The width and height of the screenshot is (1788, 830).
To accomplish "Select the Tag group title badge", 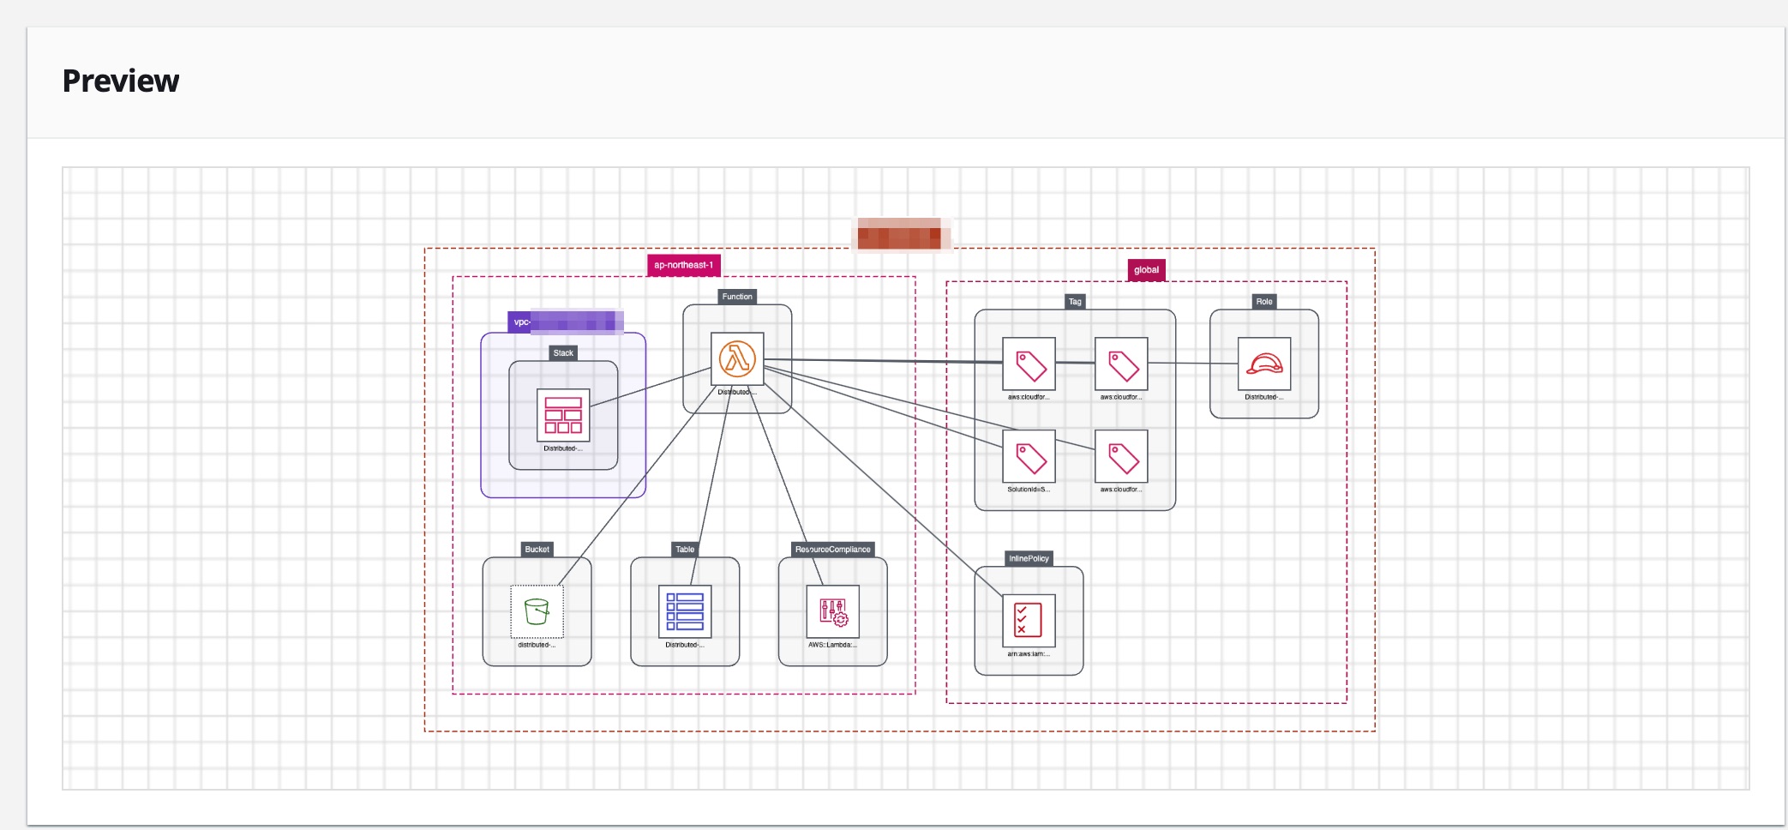I will pos(1074,302).
